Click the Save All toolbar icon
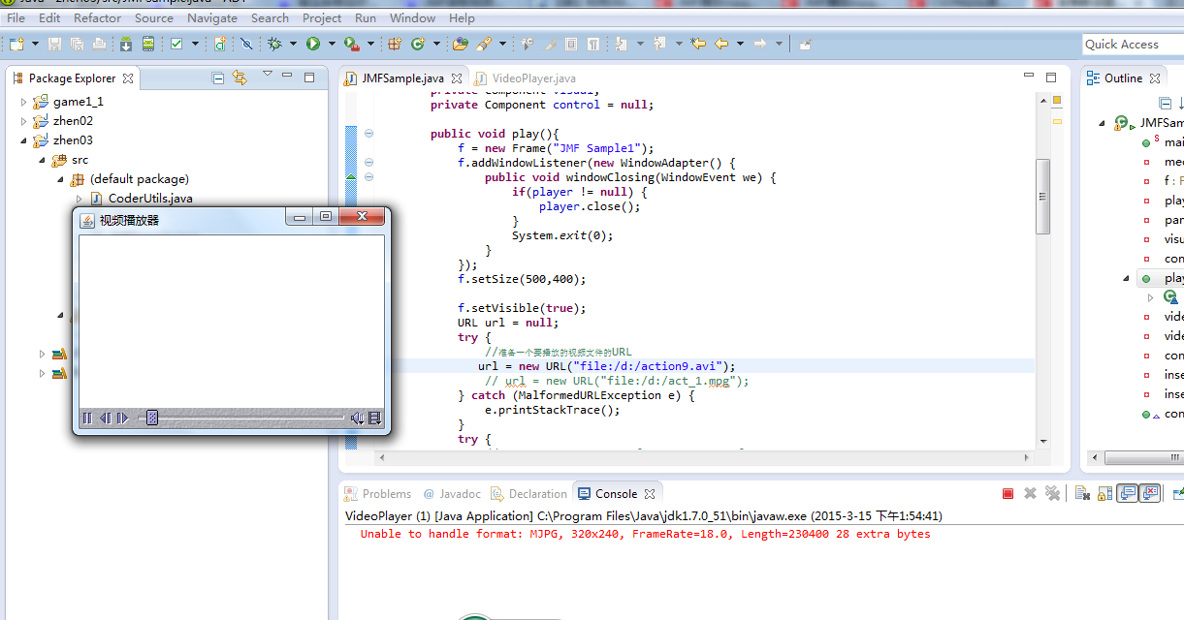 [x=77, y=44]
